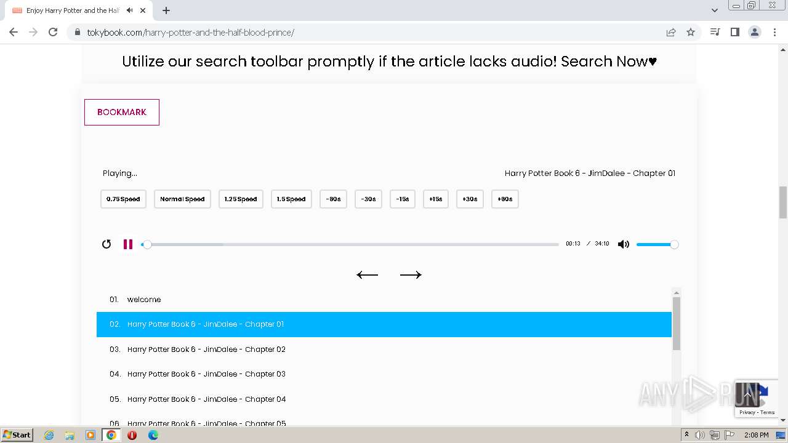
Task: Open Microsoft Edge from taskbar
Action: pyautogui.click(x=153, y=435)
